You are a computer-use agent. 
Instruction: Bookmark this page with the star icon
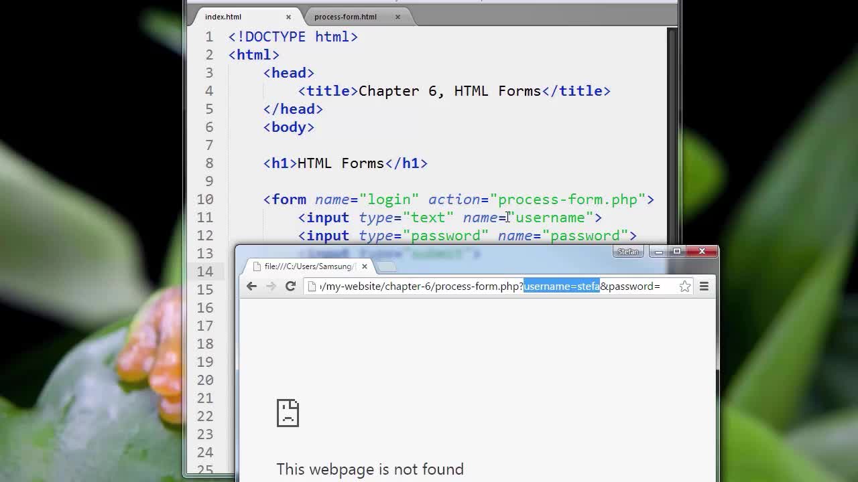(684, 287)
